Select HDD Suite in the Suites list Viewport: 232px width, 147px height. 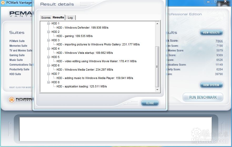coord(15,74)
